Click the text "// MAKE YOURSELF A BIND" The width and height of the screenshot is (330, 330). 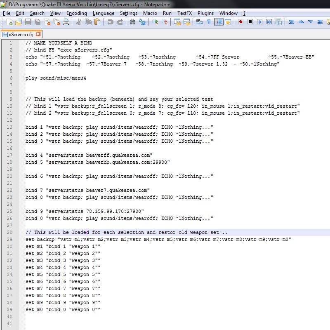[x=59, y=43]
